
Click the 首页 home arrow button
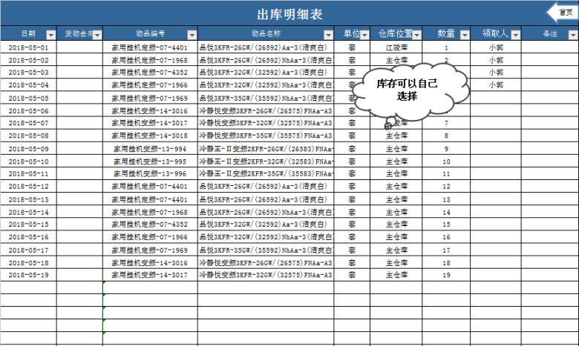tap(562, 13)
